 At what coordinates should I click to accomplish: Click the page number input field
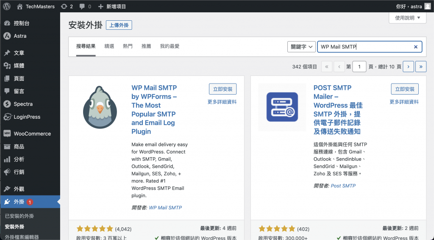359,67
